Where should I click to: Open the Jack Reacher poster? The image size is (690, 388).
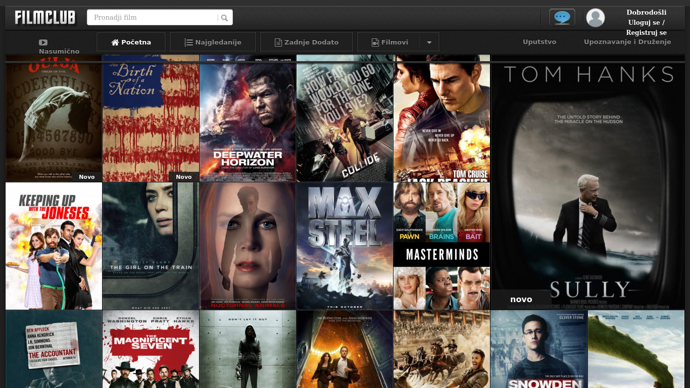coord(441,118)
